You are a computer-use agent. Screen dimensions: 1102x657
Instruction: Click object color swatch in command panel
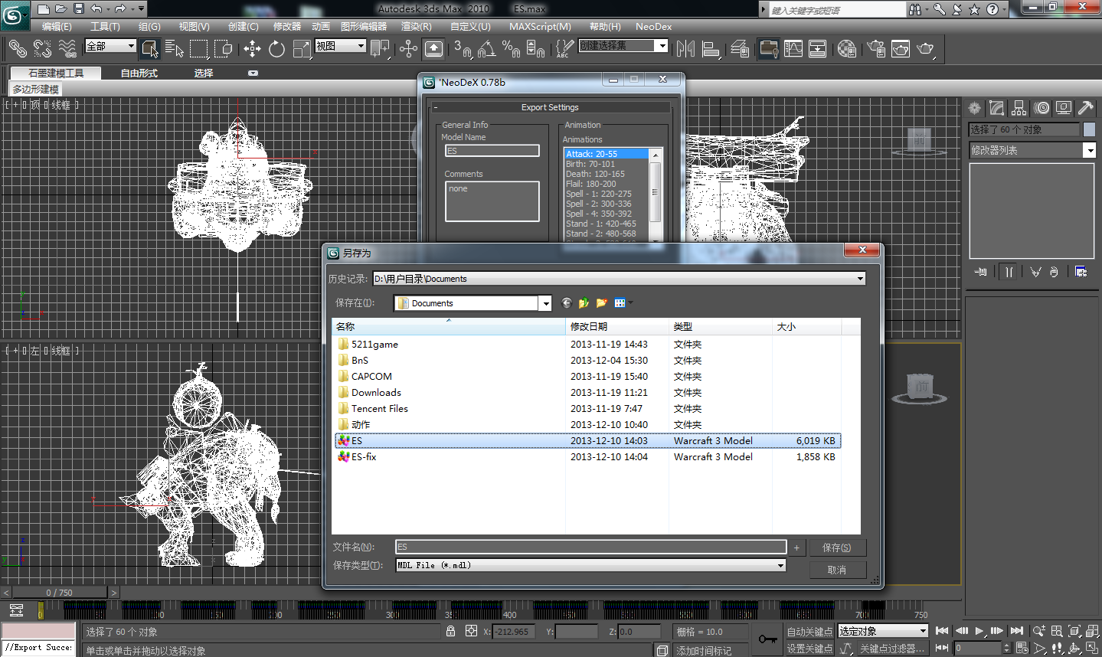[x=1089, y=129]
